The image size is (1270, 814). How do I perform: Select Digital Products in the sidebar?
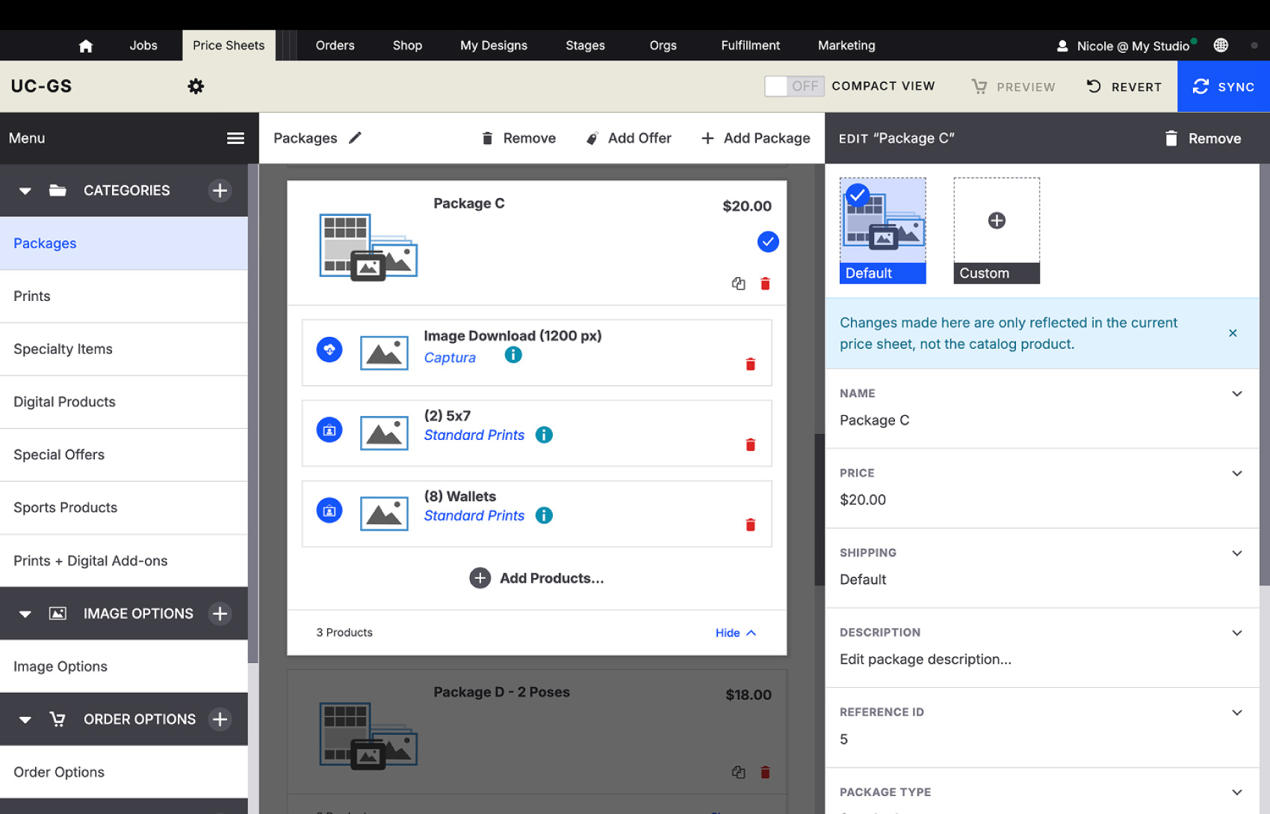[64, 402]
